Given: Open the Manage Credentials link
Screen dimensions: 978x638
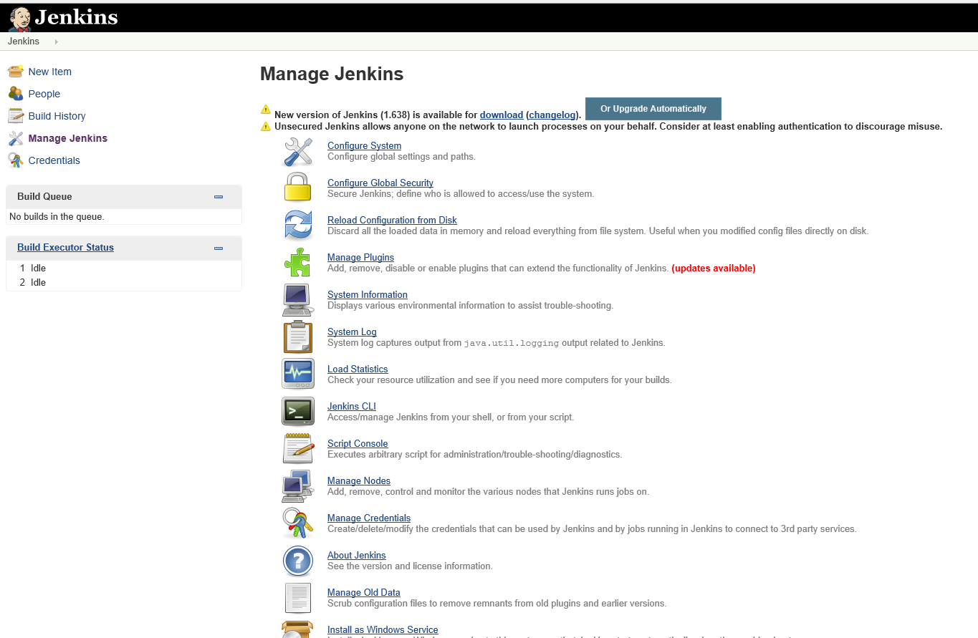Looking at the screenshot, I should coord(369,518).
